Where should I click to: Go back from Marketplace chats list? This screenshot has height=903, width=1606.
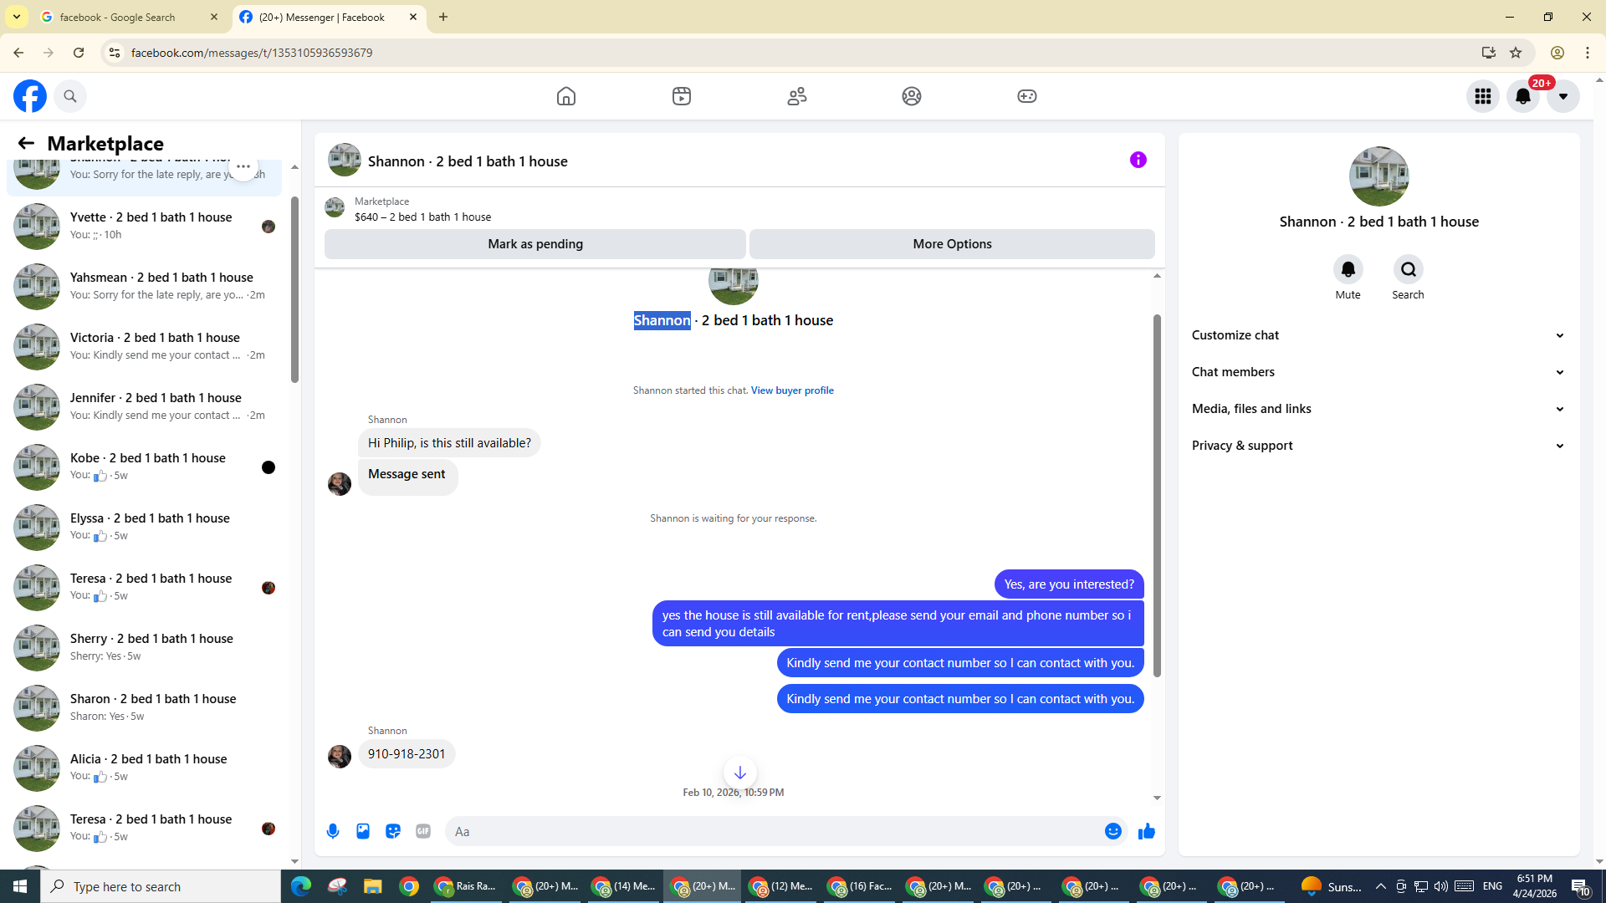click(x=26, y=143)
